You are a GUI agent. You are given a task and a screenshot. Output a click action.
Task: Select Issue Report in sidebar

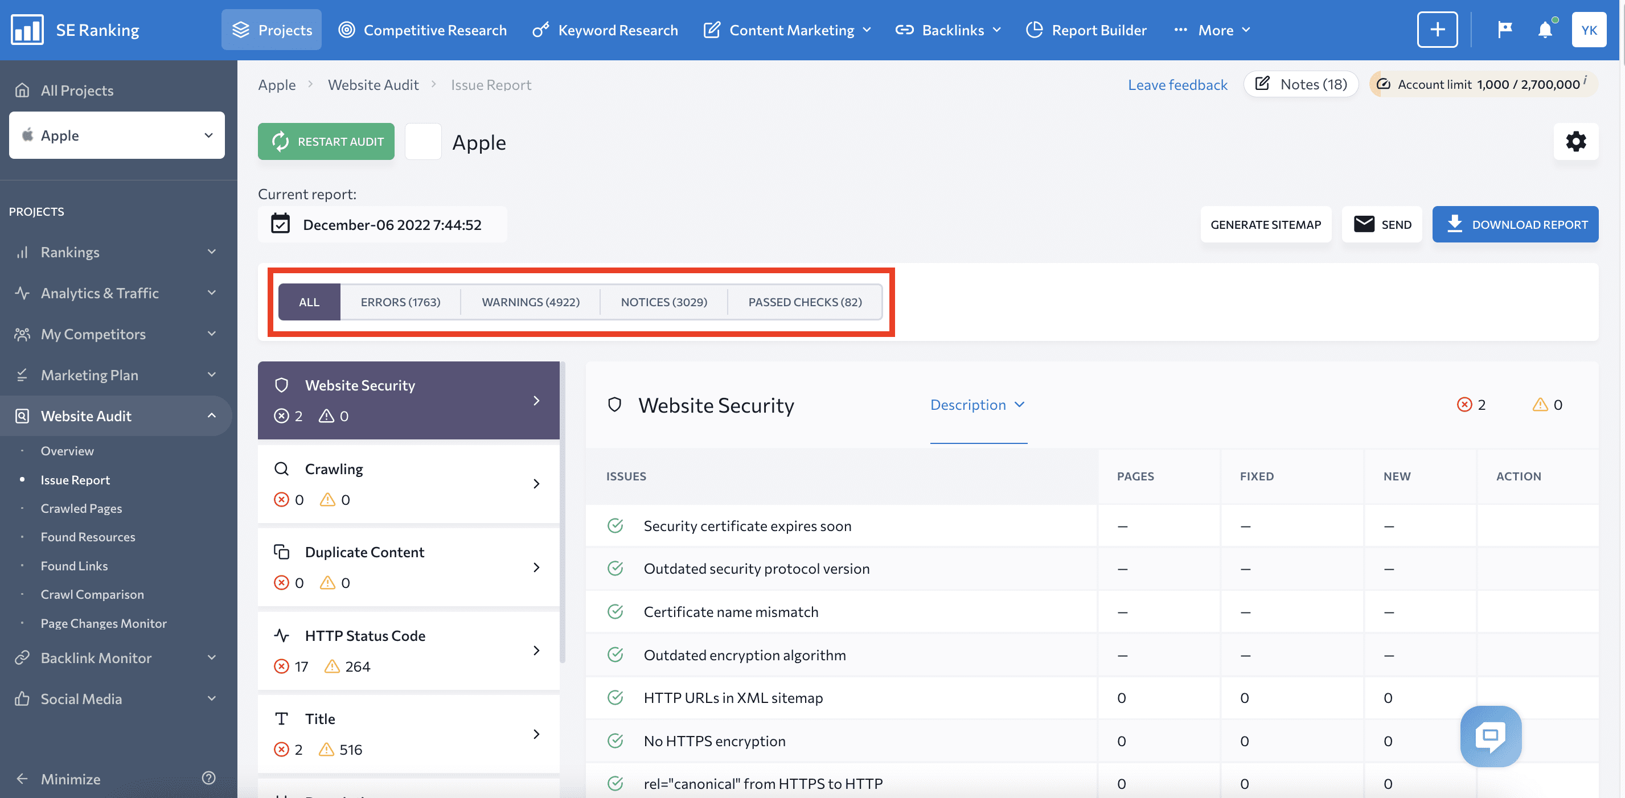click(75, 480)
